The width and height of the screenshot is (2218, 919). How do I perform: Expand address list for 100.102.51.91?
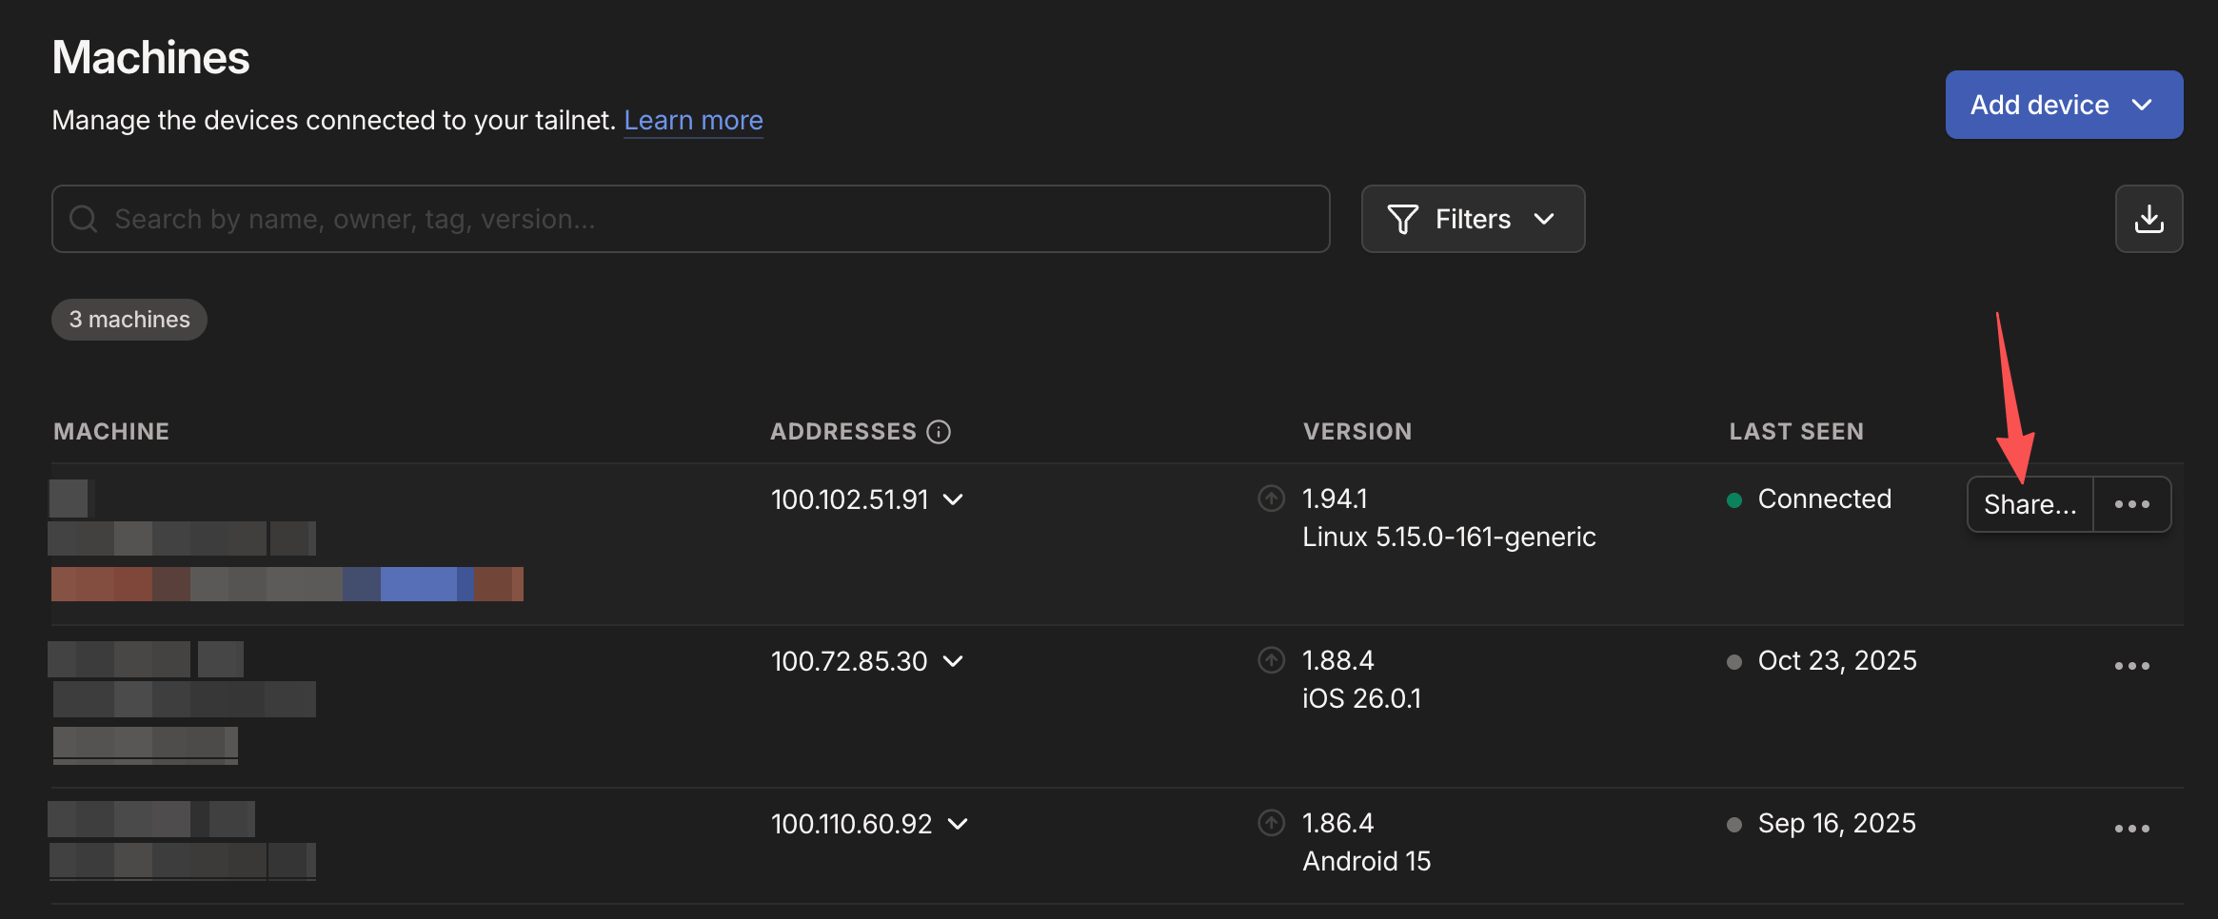click(953, 499)
